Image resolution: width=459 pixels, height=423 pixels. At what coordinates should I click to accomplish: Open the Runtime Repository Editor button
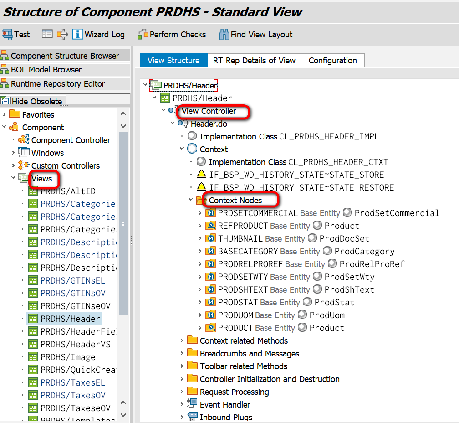[x=65, y=83]
